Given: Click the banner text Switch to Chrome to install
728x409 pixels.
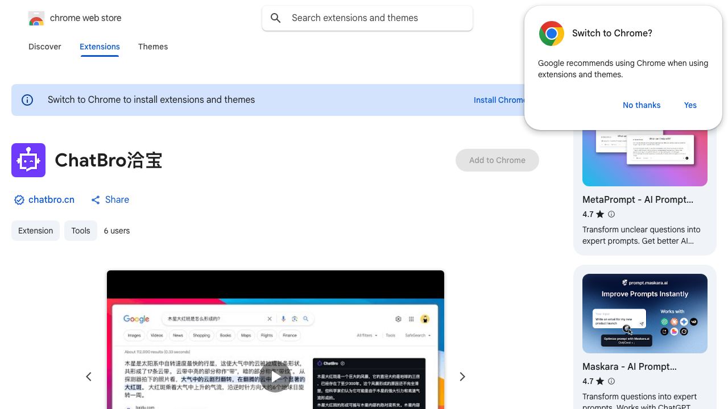Looking at the screenshot, I should (x=151, y=100).
